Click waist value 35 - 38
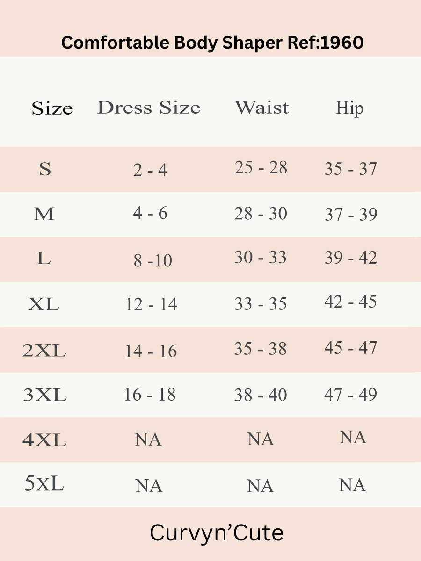The image size is (421, 561). pos(260,349)
